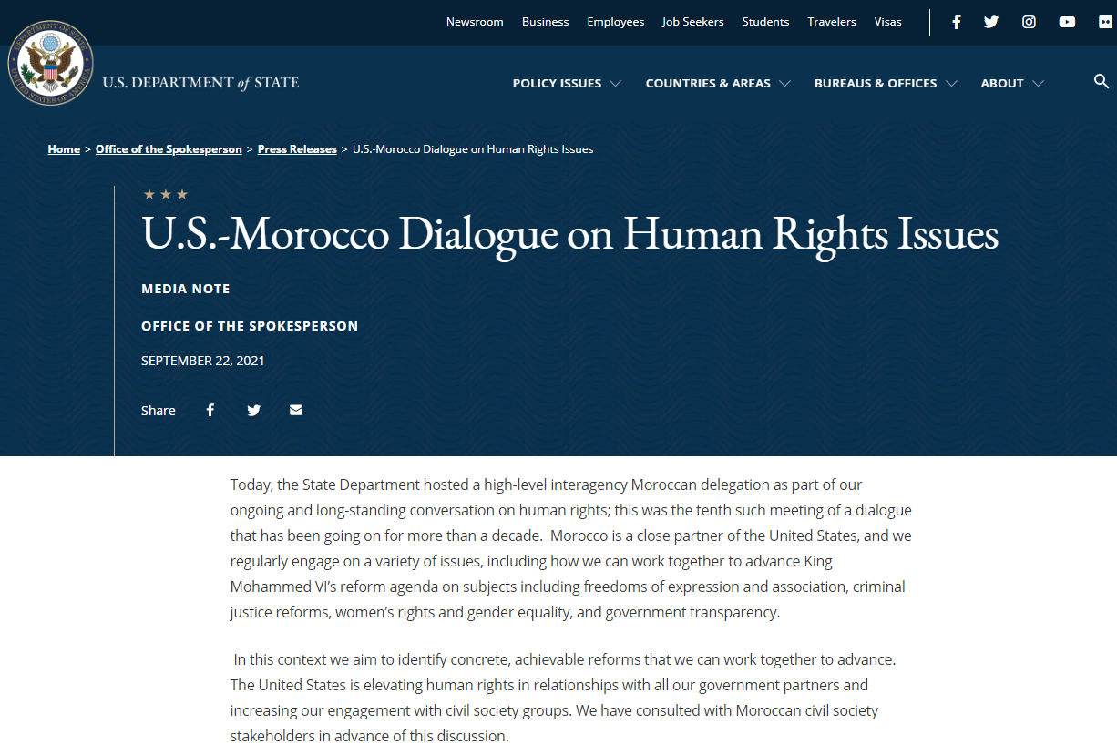Viewport: 1117px width, 755px height.
Task: Open Press Releases breadcrumb link
Action: coord(297,149)
